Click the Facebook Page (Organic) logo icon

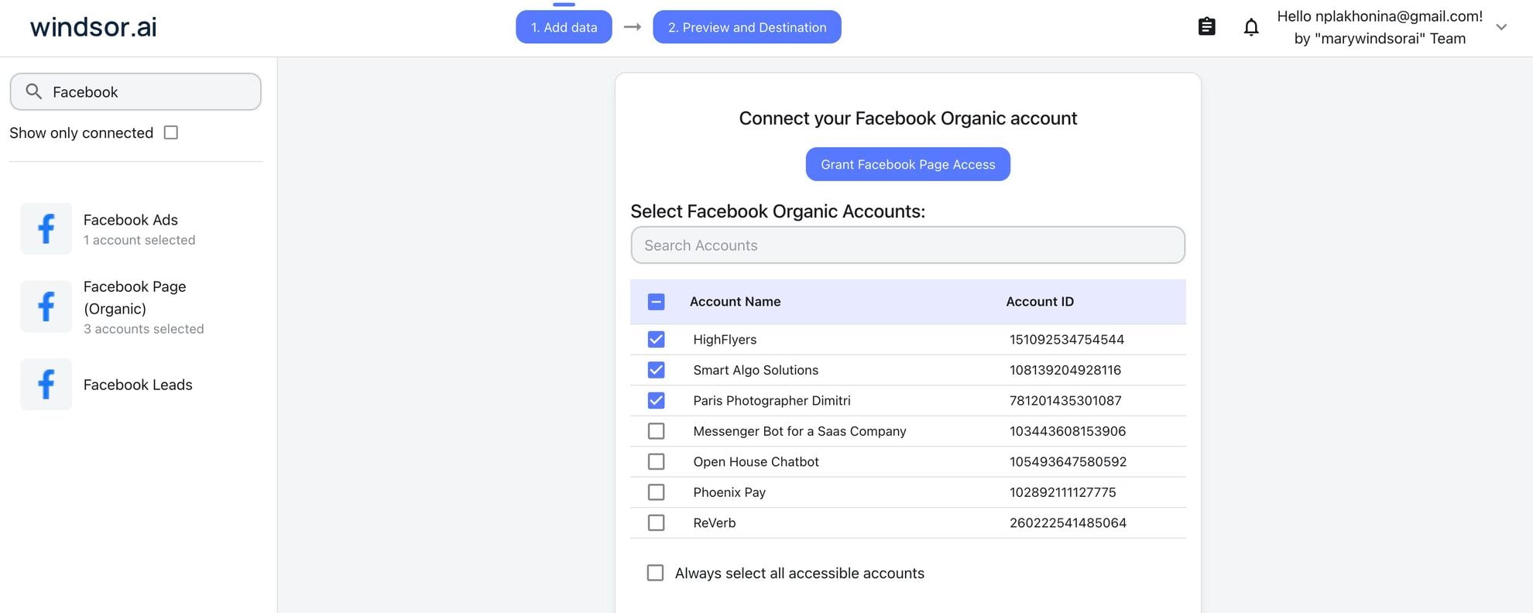(x=46, y=306)
